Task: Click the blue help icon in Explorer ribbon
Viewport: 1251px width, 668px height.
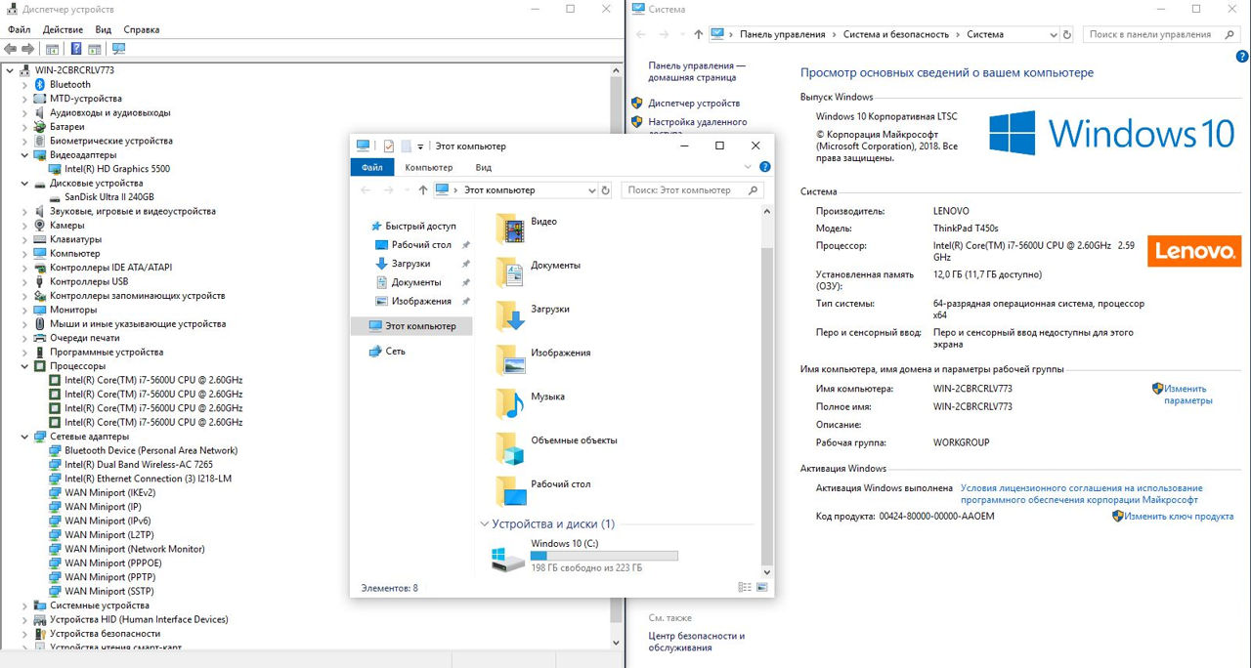Action: coord(764,167)
